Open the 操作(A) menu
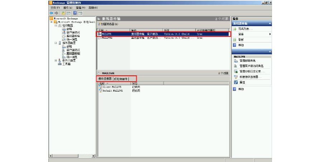 (67, 8)
